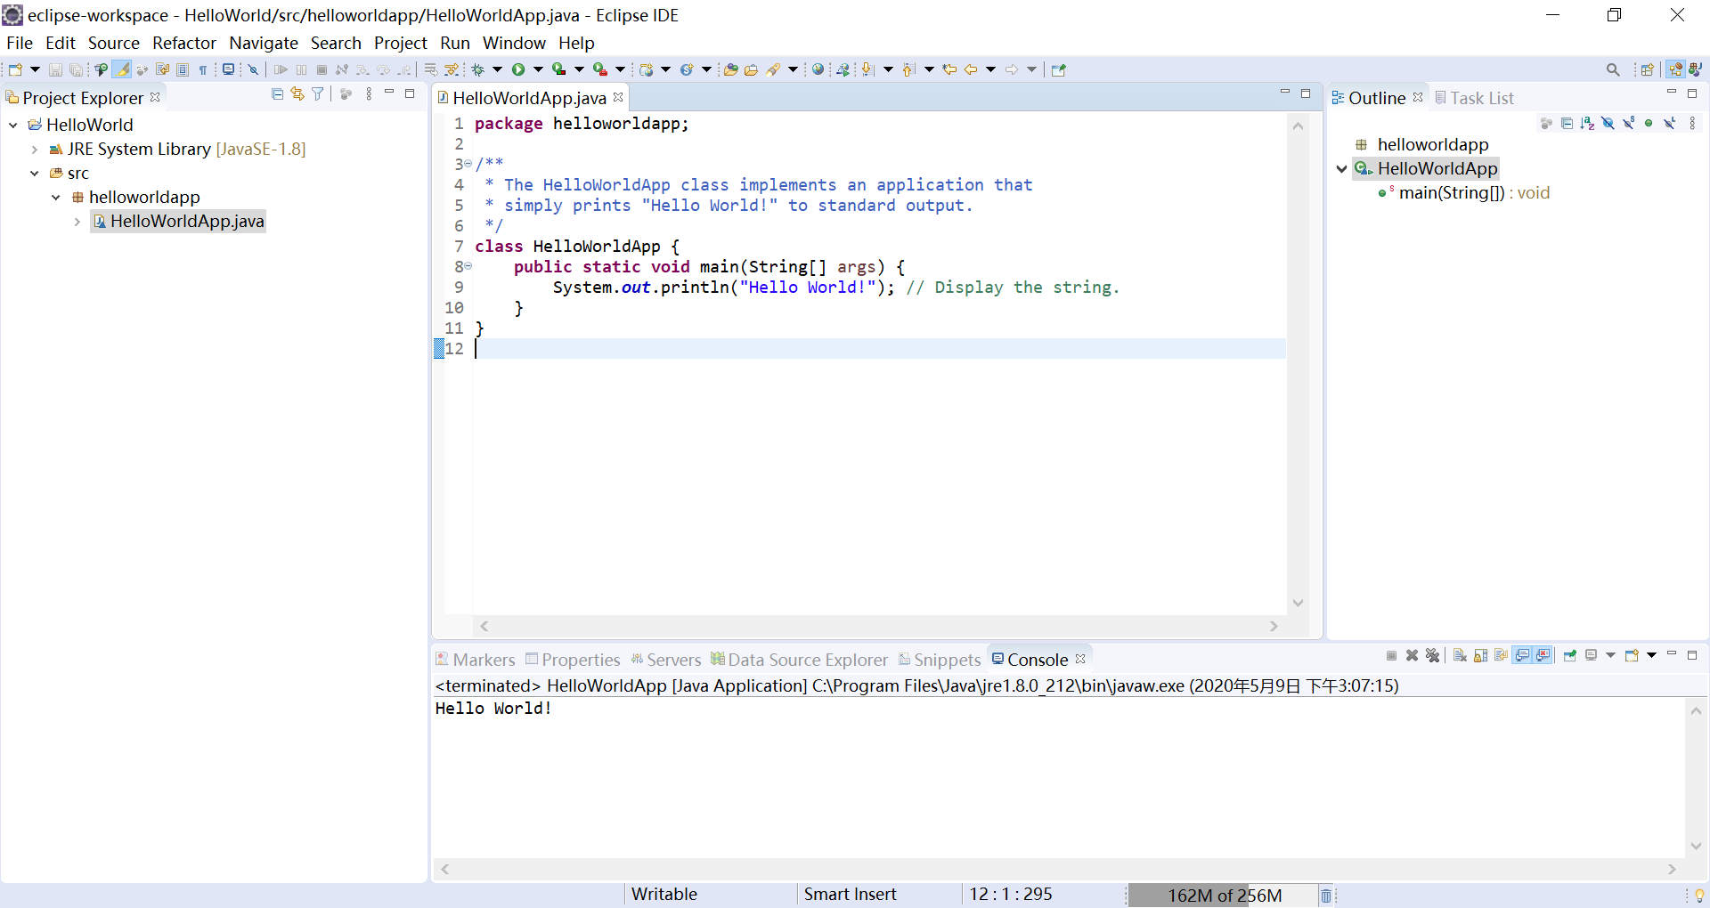This screenshot has width=1710, height=908.
Task: Click the Debug bug icon in toolbar
Action: (477, 69)
